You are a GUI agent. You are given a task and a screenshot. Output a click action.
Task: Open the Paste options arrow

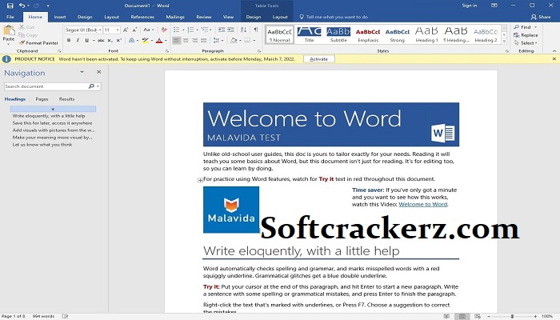tap(9, 43)
